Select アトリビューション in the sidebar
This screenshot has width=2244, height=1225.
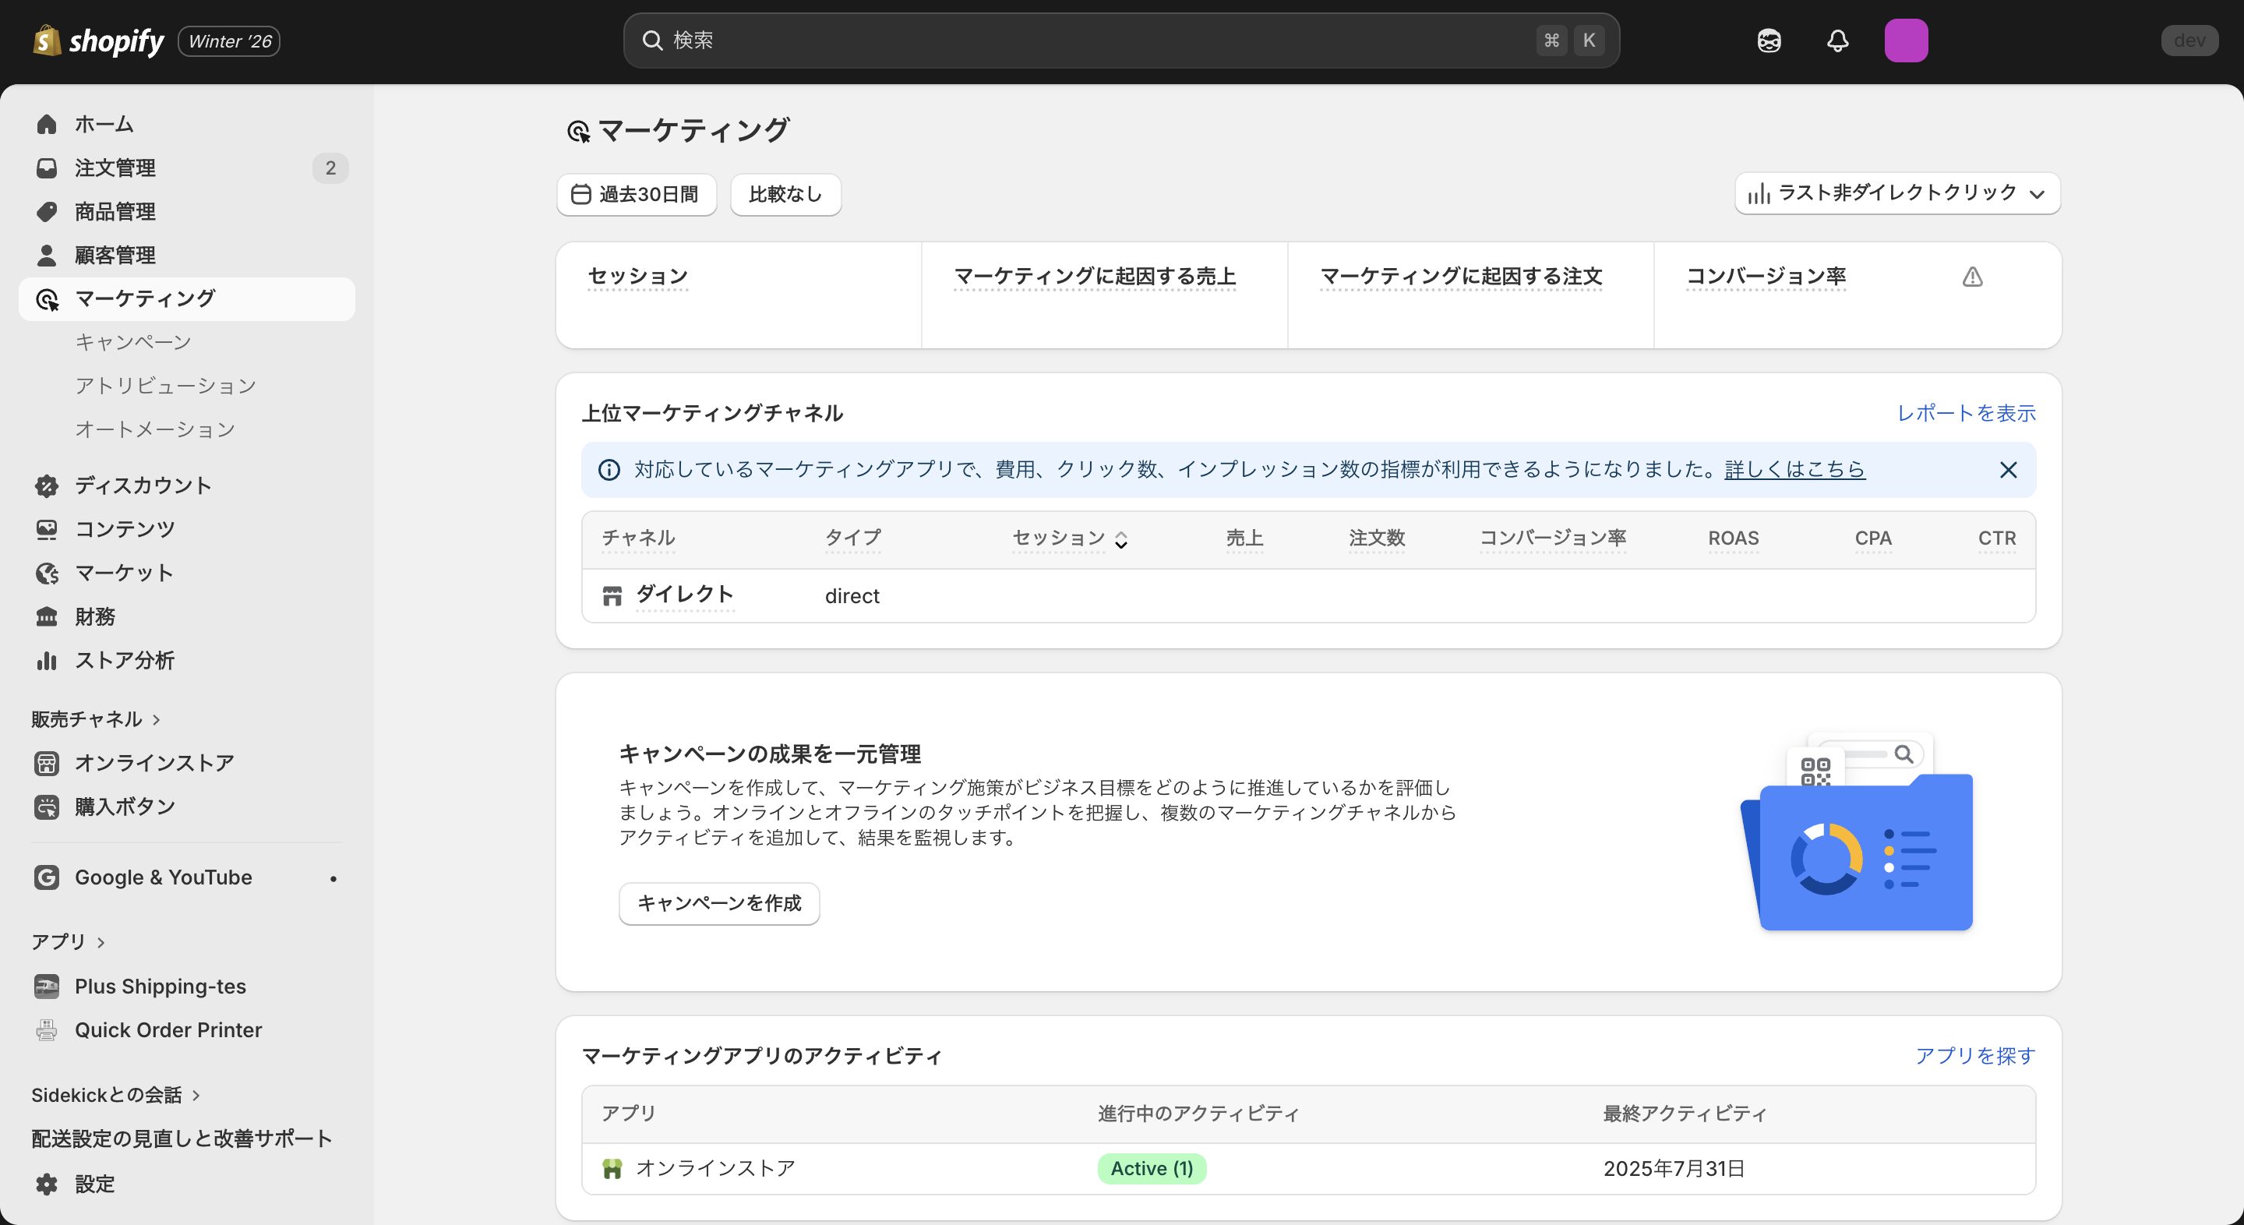click(x=165, y=384)
